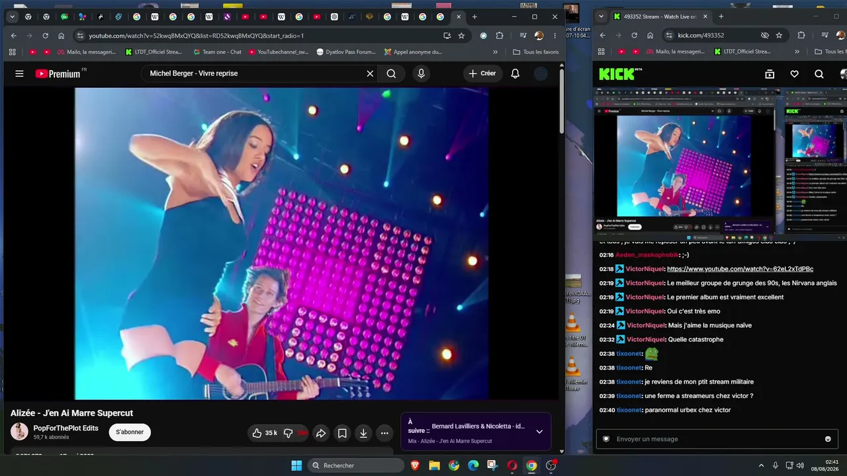
Task: Expand the Up Next mix playlist panel
Action: click(x=539, y=432)
